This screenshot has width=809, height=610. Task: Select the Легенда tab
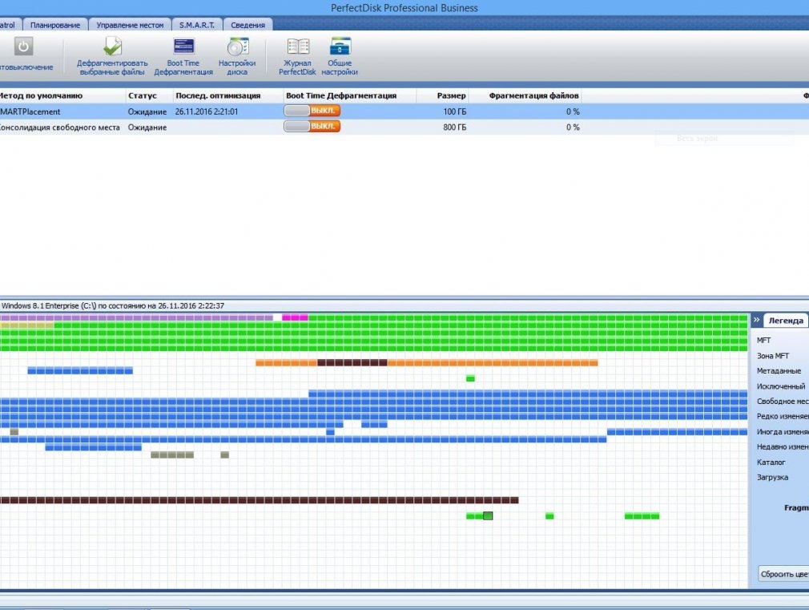[x=785, y=321]
